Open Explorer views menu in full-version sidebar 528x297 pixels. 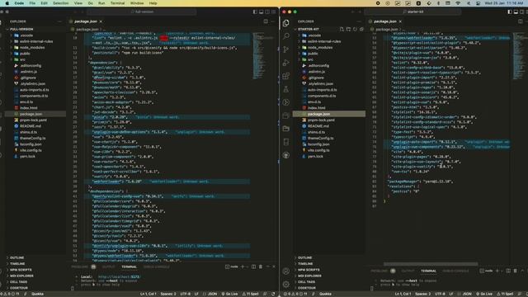[59, 21]
